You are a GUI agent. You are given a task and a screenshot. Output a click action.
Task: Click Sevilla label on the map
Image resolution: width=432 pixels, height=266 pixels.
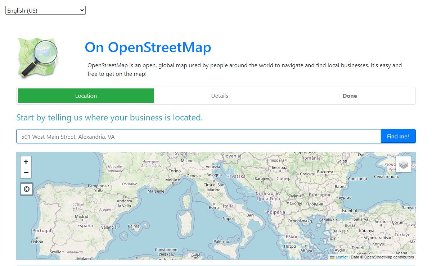point(55,252)
